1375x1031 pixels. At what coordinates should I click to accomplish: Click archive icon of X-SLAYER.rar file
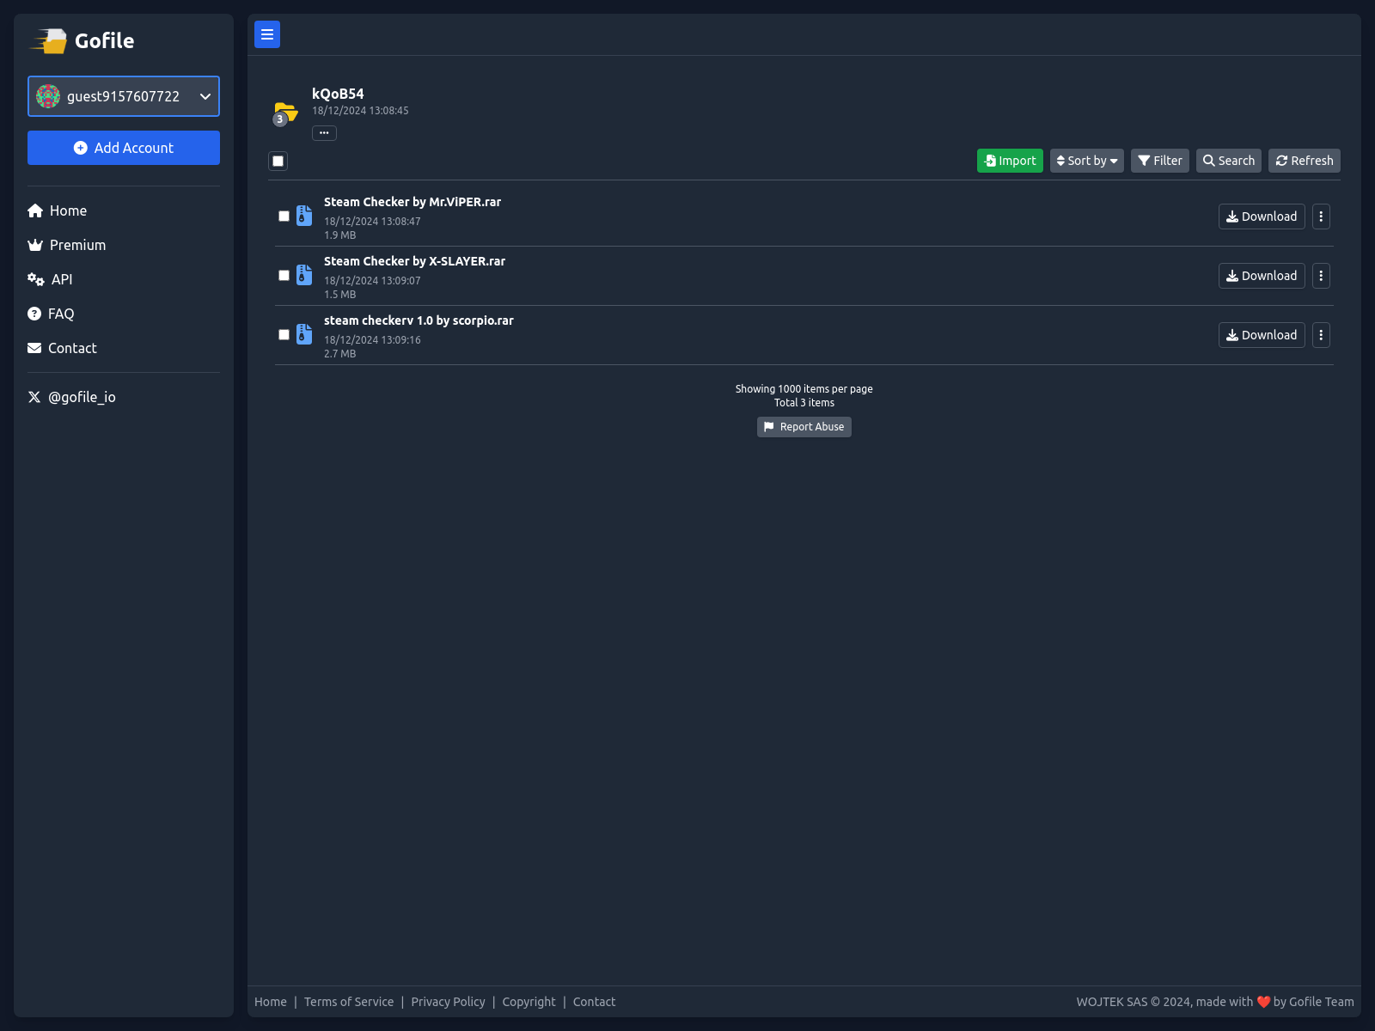click(x=304, y=275)
